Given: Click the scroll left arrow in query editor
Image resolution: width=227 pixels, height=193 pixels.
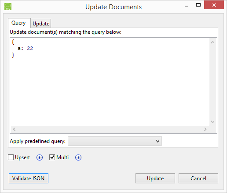Looking at the screenshot, I should [14, 129].
